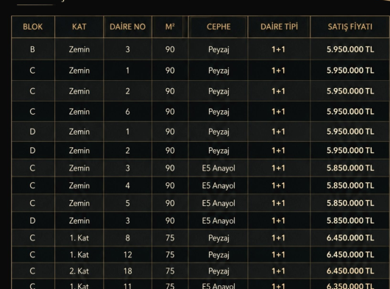
Task: Select E5 Anayol cell for D block
Action: 219,221
